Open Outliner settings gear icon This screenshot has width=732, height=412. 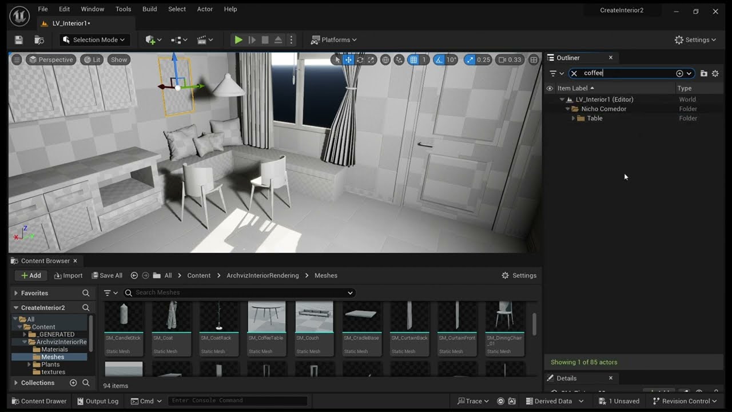click(715, 73)
